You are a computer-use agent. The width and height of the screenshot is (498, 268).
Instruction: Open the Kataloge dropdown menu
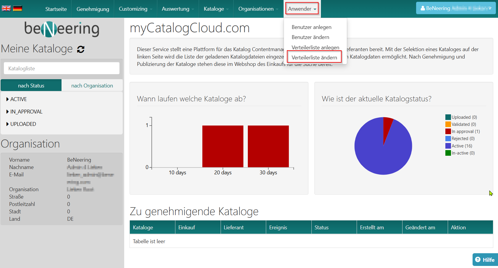click(216, 9)
